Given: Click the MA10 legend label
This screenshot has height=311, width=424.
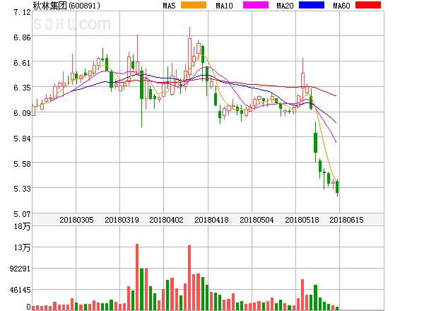Looking at the screenshot, I should tap(224, 6).
